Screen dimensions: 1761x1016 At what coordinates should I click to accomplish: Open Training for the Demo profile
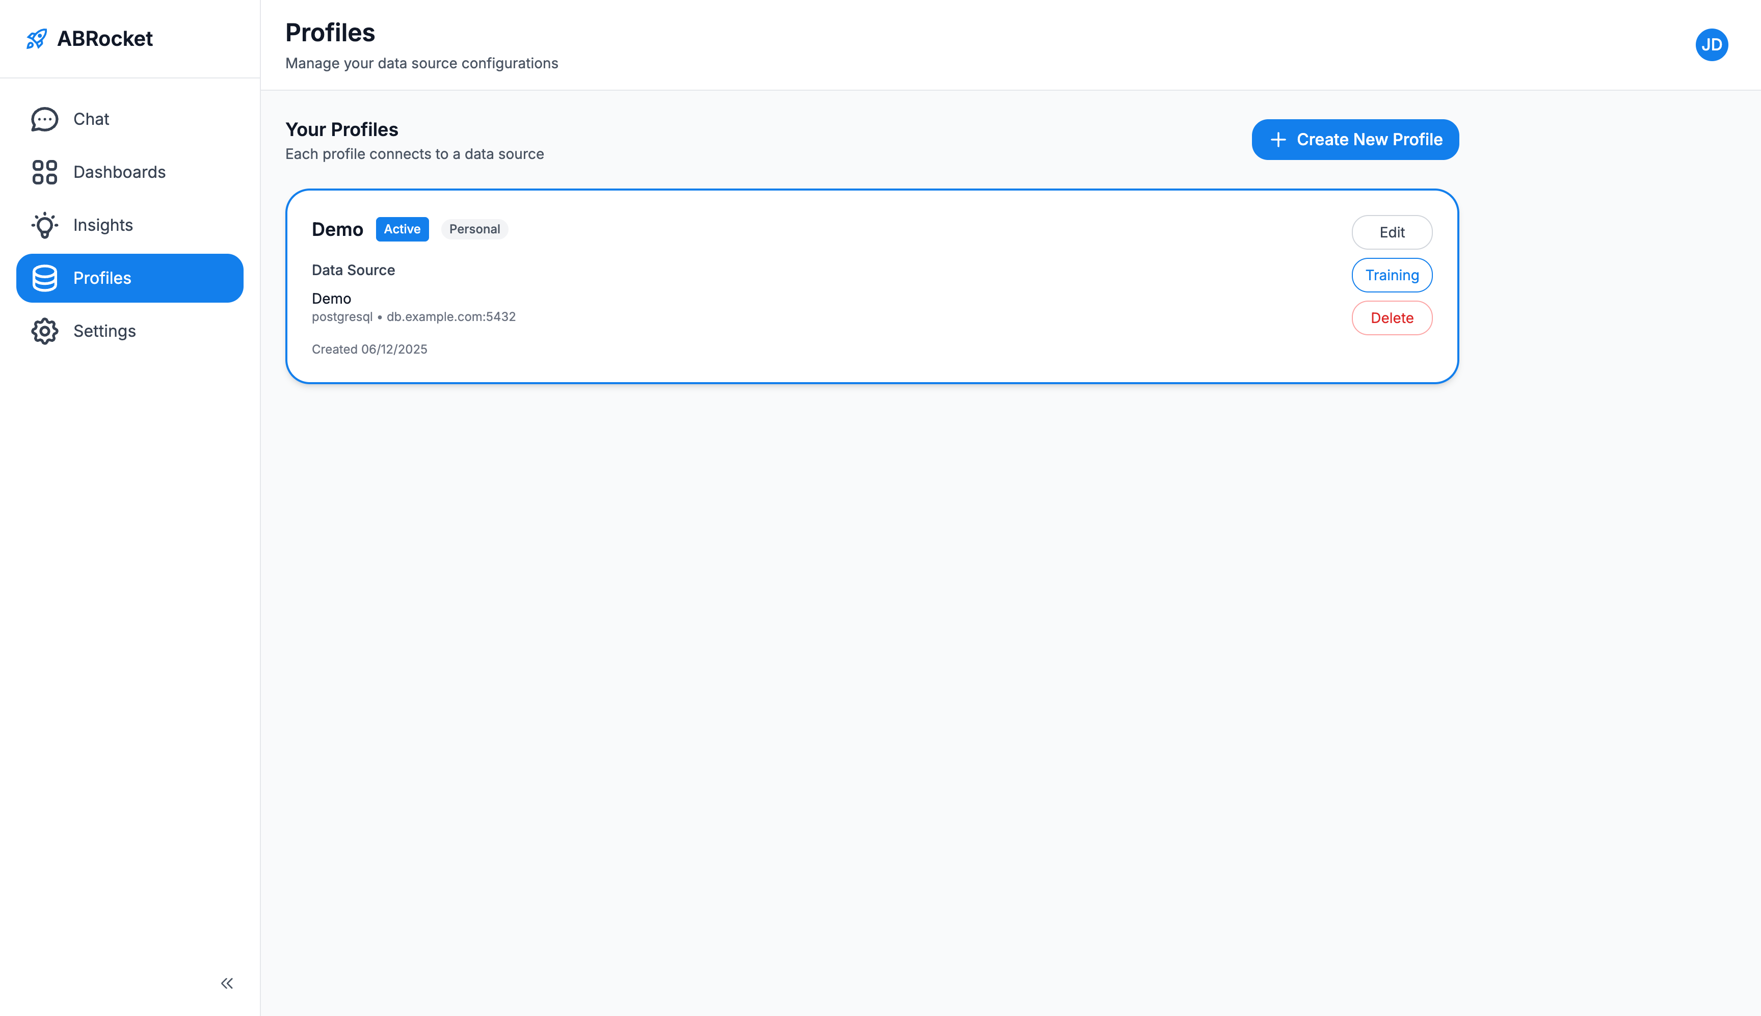pyautogui.click(x=1392, y=275)
